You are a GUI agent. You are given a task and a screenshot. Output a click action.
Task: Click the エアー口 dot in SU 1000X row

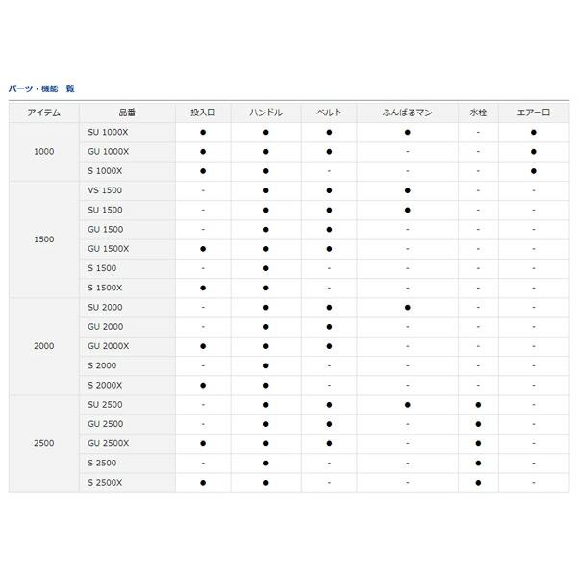tap(533, 132)
